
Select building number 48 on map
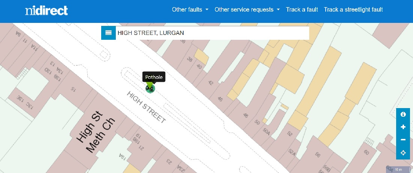pos(245,115)
